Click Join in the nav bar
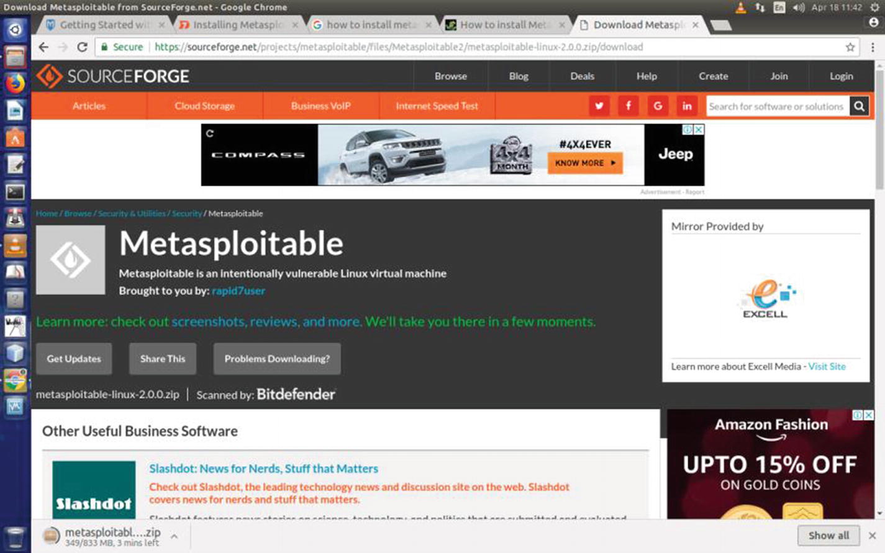The width and height of the screenshot is (885, 553). (x=779, y=76)
